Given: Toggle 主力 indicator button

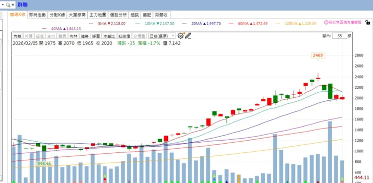Looking at the screenshot, I should point(51,36).
